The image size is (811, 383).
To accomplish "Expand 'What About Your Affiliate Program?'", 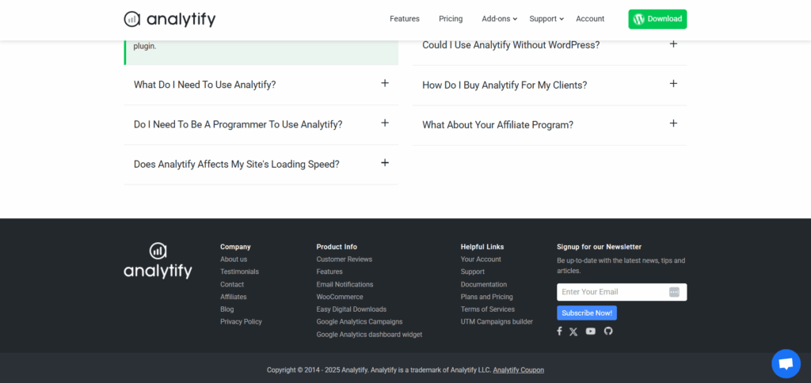I will (550, 125).
